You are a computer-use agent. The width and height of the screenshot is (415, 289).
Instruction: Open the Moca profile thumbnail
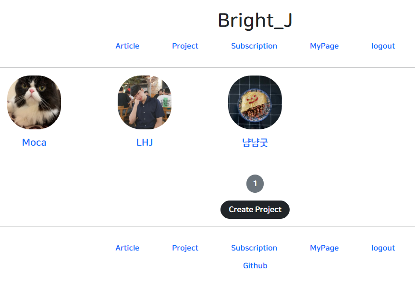pyautogui.click(x=34, y=102)
